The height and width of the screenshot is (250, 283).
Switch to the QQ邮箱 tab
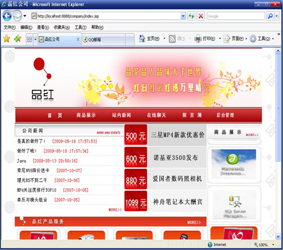point(104,40)
